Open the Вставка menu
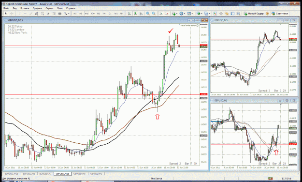Image resolution: width=302 pixels, height=182 pixels. [x=25, y=8]
